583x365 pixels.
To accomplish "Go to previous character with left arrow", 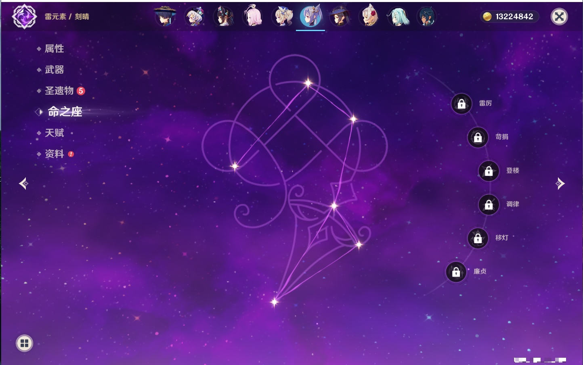I will pos(23,184).
